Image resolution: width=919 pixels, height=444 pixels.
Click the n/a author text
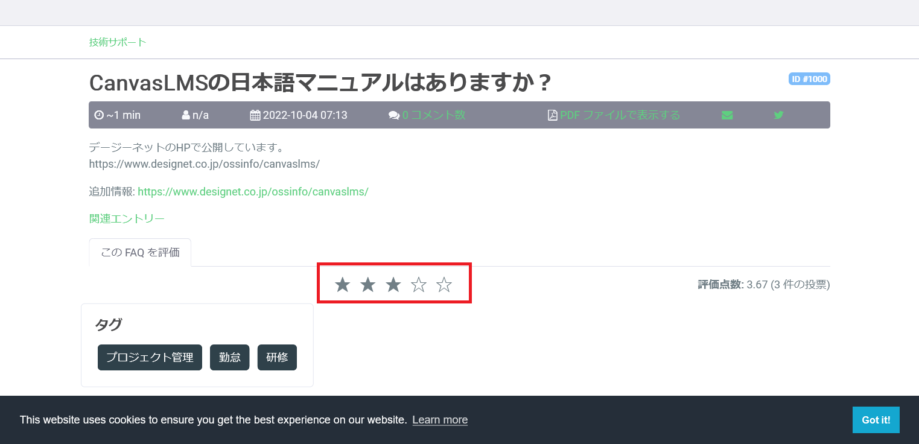pos(200,115)
